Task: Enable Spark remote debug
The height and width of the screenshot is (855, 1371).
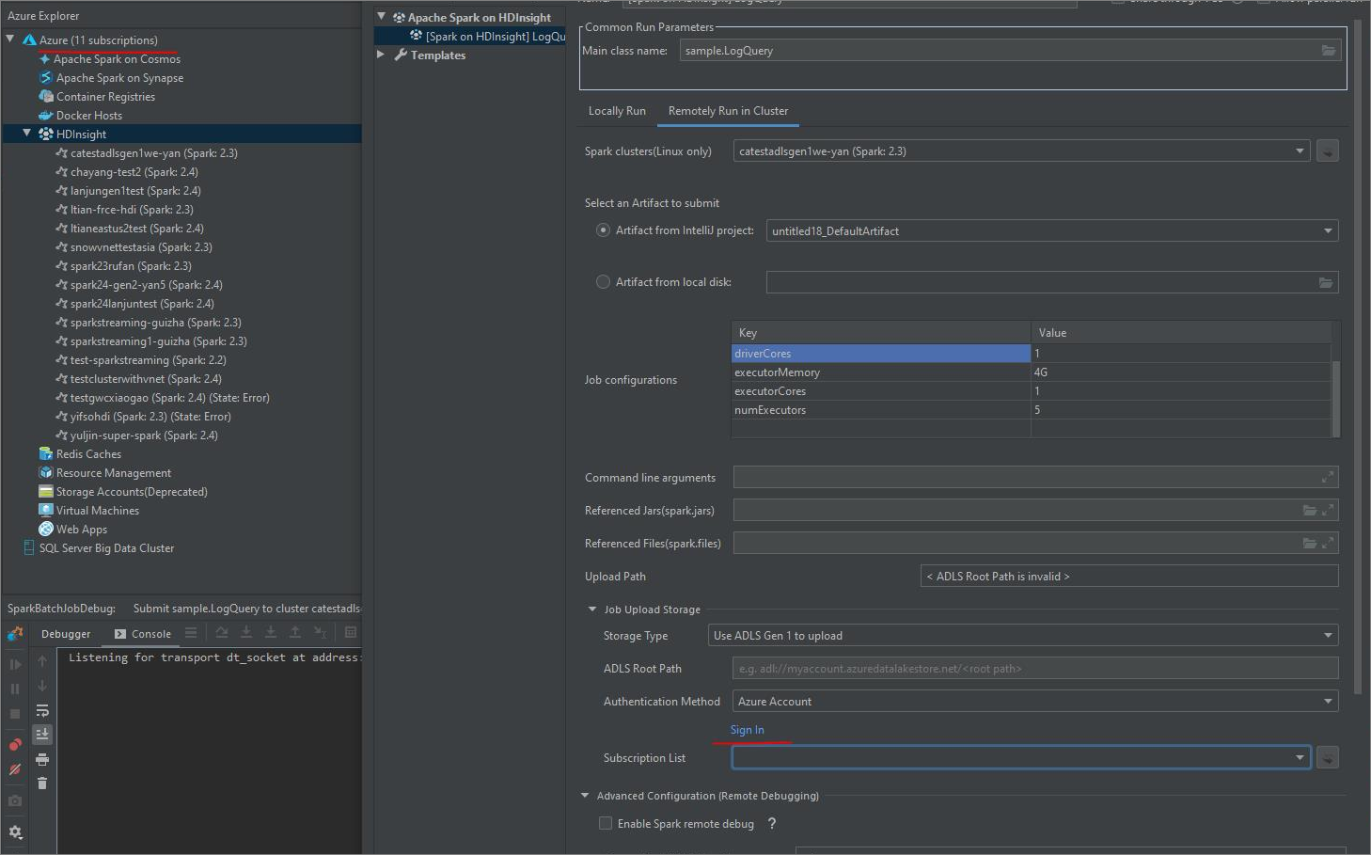Action: (x=606, y=823)
